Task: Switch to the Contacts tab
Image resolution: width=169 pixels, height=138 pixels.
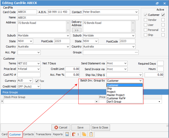Action: 28,134
